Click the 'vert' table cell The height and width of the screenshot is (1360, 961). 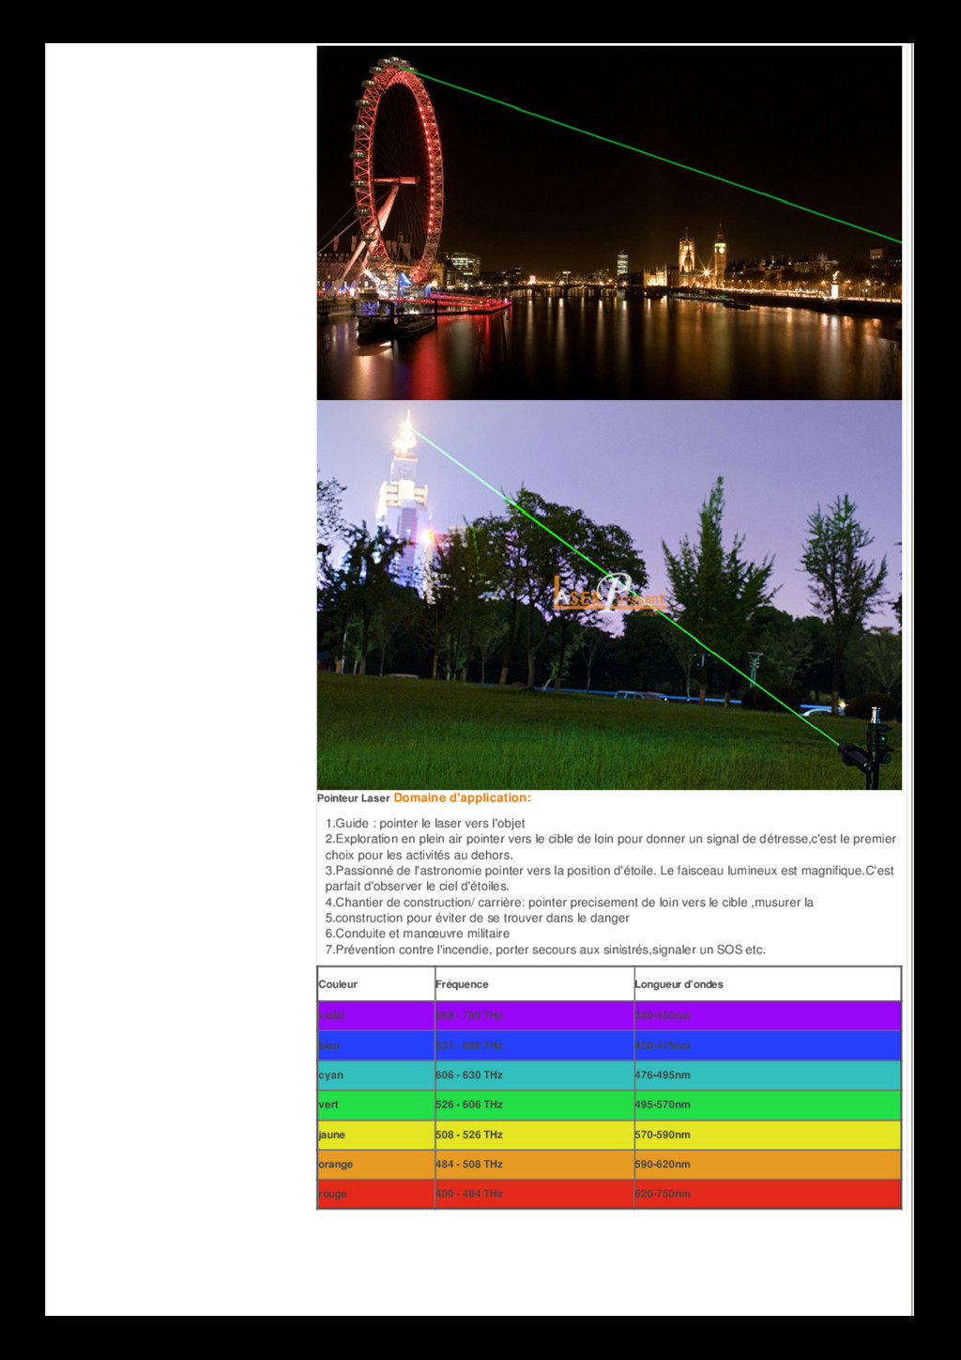point(376,1105)
